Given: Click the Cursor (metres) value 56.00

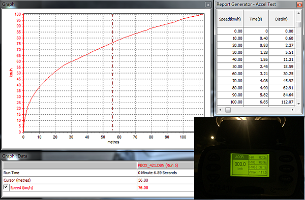Looking at the screenshot, I should [143, 180].
